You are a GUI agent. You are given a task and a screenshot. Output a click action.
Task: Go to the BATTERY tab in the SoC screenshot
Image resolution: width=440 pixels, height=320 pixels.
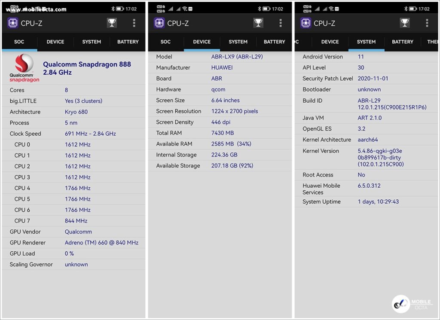(x=128, y=42)
